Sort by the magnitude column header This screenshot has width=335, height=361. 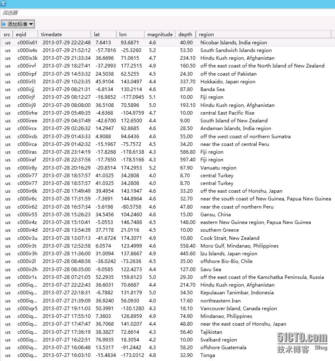click(160, 35)
